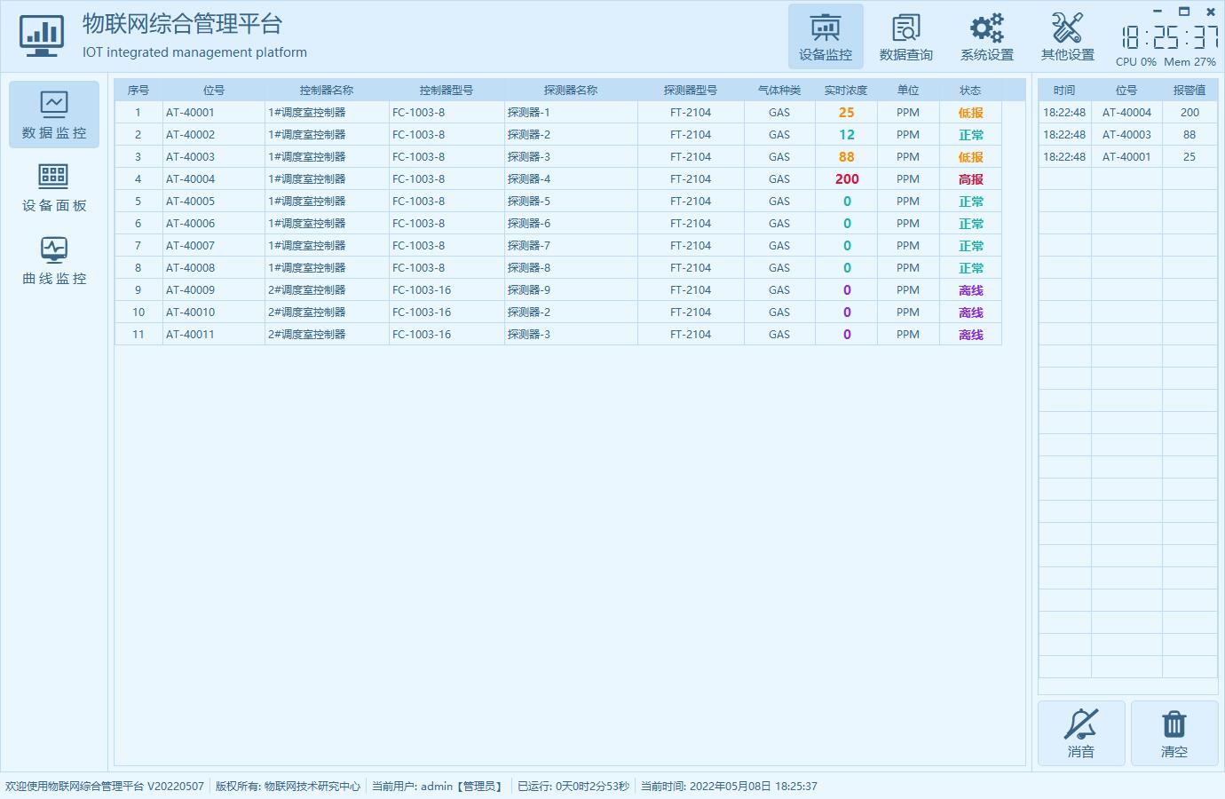Click the platform logo monitor icon
The image size is (1225, 799).
(x=41, y=36)
